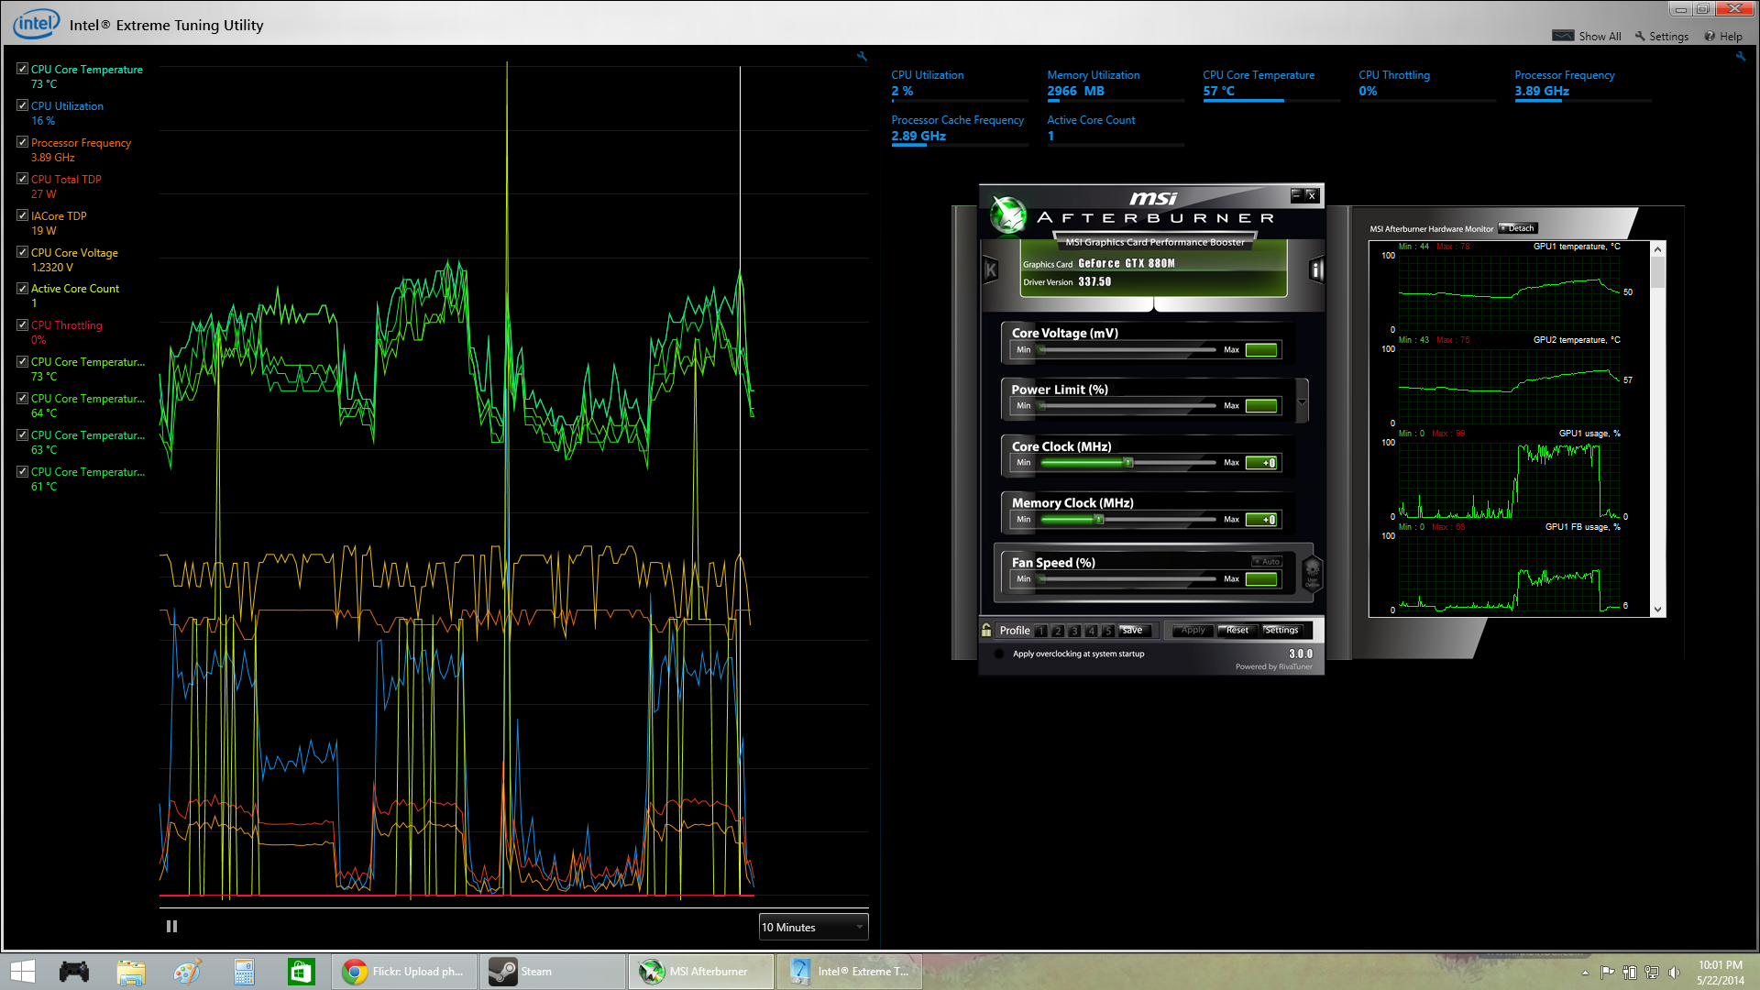The width and height of the screenshot is (1760, 990).
Task: Open MSI Afterburner from the taskbar
Action: pyautogui.click(x=701, y=972)
